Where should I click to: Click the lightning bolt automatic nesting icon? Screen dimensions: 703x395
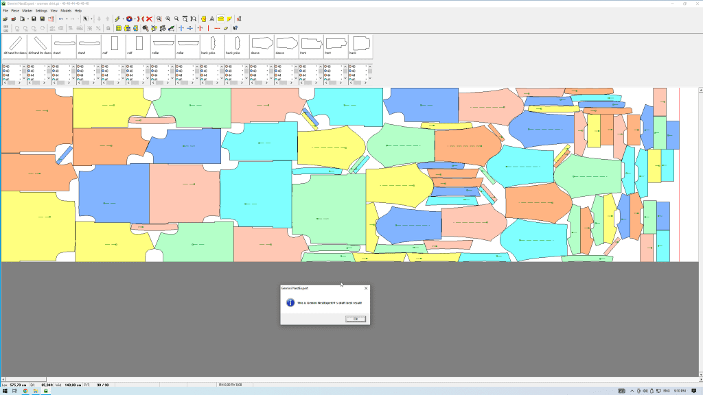[117, 19]
